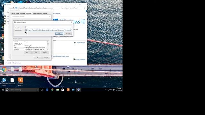The height and width of the screenshot is (115, 205).
Task: Select the SNCKSrv desktop file icon
Action: [12, 81]
